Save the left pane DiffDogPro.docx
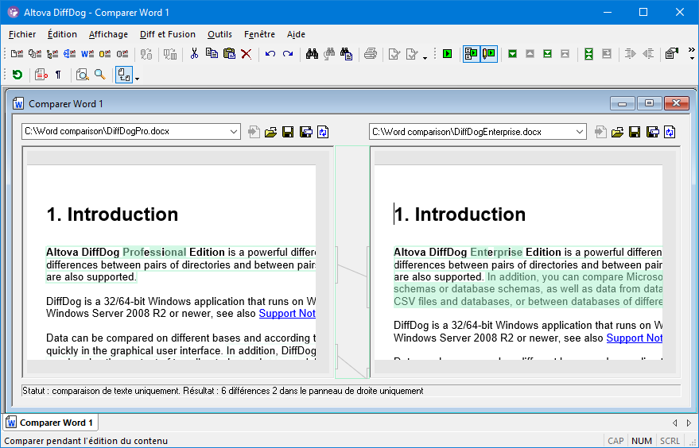This screenshot has height=448, width=699. (x=288, y=132)
